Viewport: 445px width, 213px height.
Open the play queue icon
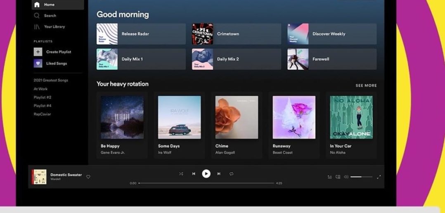coord(329,177)
